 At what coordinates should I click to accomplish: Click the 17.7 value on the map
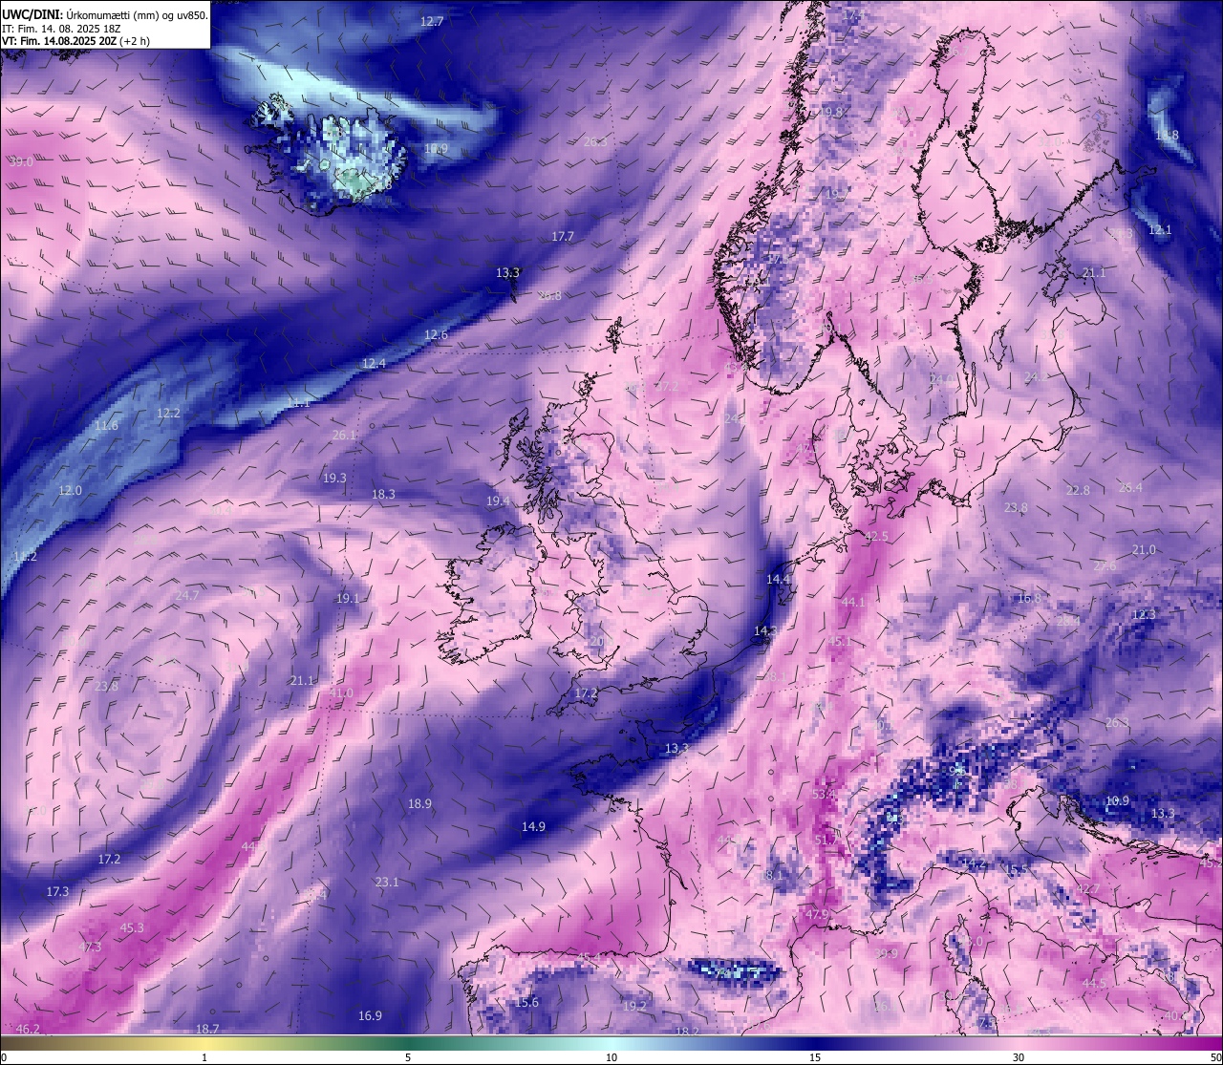pyautogui.click(x=563, y=236)
